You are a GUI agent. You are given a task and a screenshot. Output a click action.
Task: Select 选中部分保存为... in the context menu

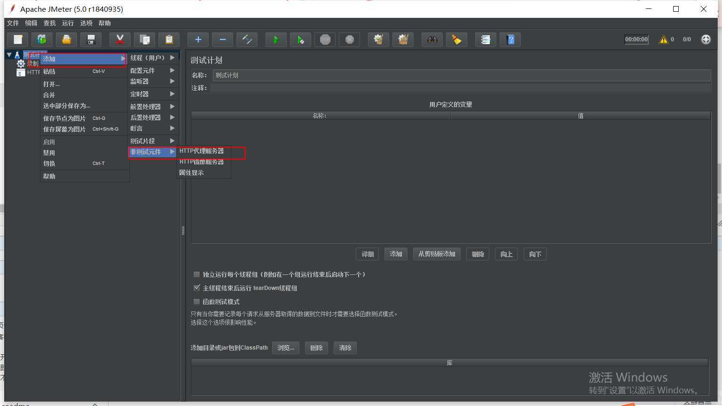(x=84, y=106)
